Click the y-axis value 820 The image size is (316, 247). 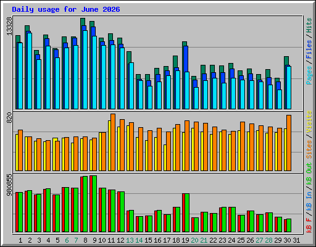pos(9,118)
